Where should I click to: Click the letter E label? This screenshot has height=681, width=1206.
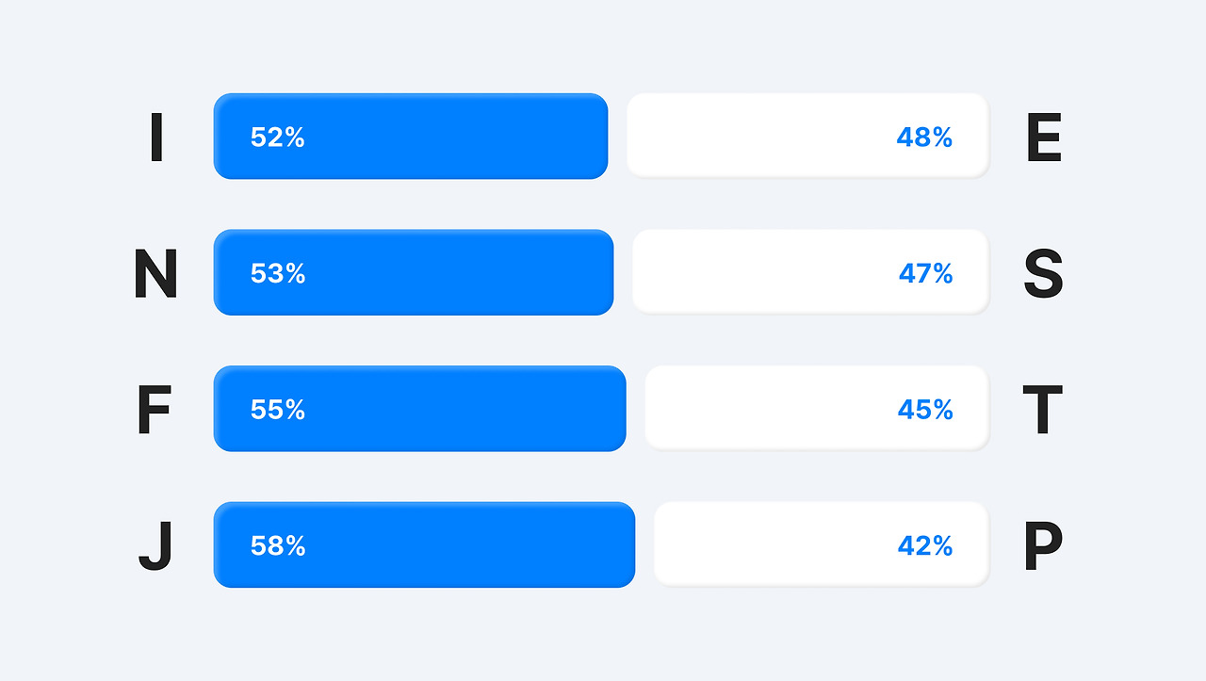click(x=1043, y=138)
